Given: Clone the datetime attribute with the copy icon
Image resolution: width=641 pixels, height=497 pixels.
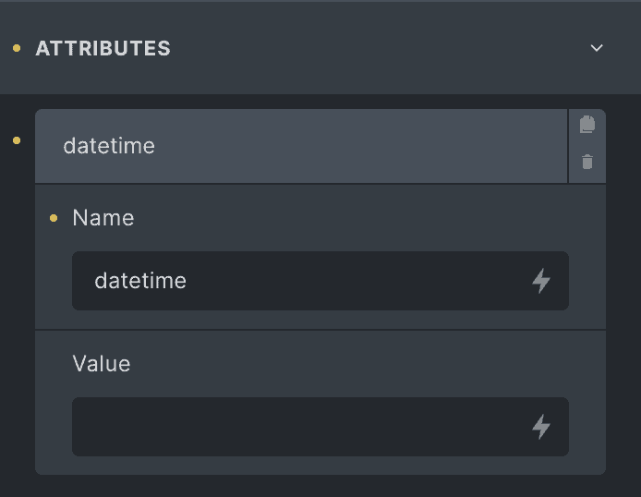Looking at the screenshot, I should pyautogui.click(x=587, y=124).
